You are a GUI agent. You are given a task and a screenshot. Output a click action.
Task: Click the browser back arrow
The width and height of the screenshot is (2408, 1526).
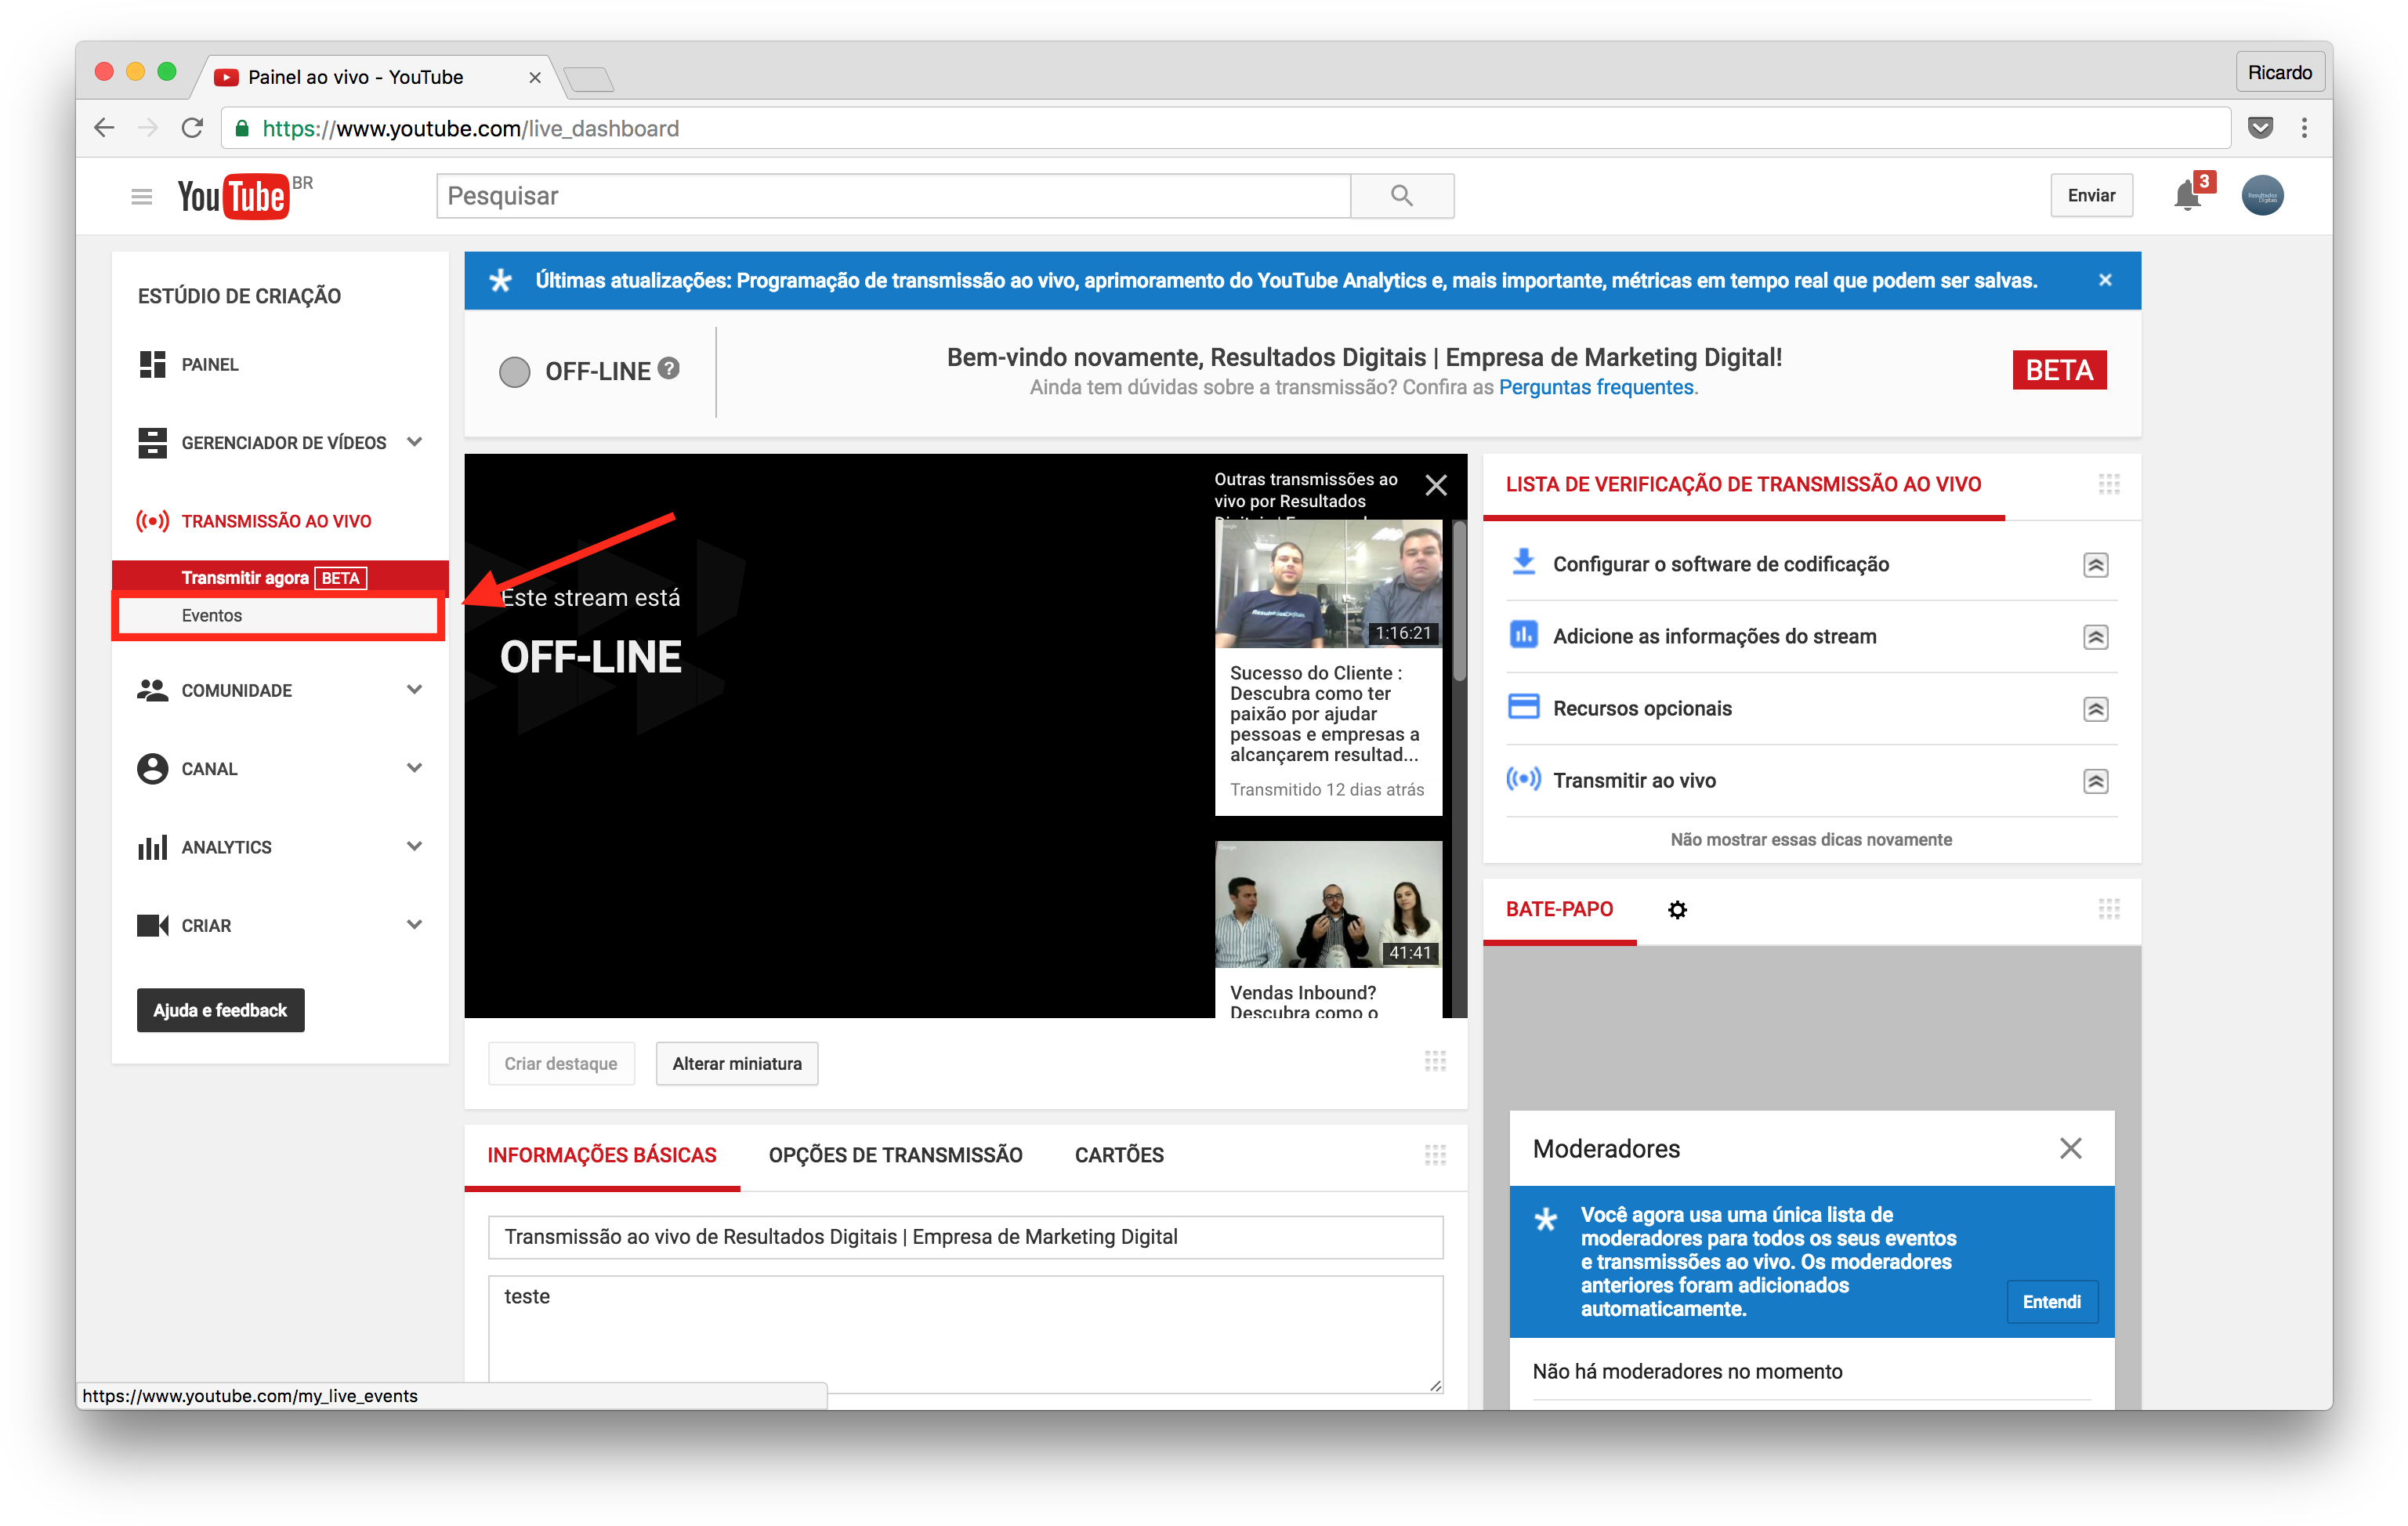pos(104,128)
